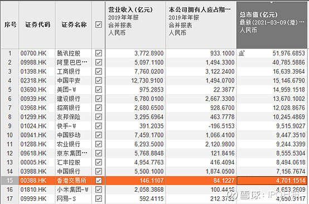Screen dimensions: 309x204
Task: Select stock code 03690.HK
Action: pos(33,90)
